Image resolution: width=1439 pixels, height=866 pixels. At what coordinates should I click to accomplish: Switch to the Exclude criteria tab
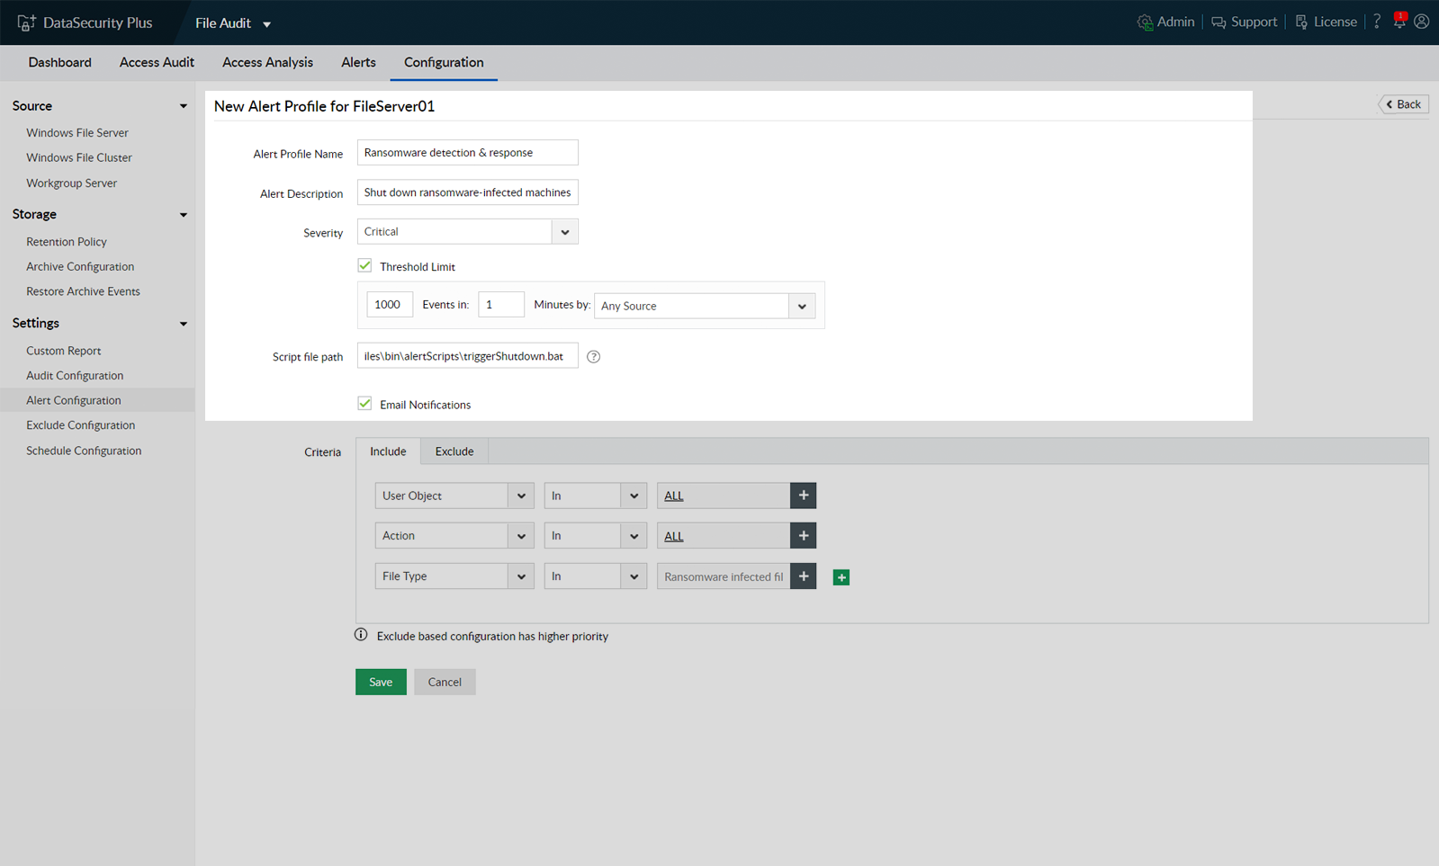coord(454,451)
